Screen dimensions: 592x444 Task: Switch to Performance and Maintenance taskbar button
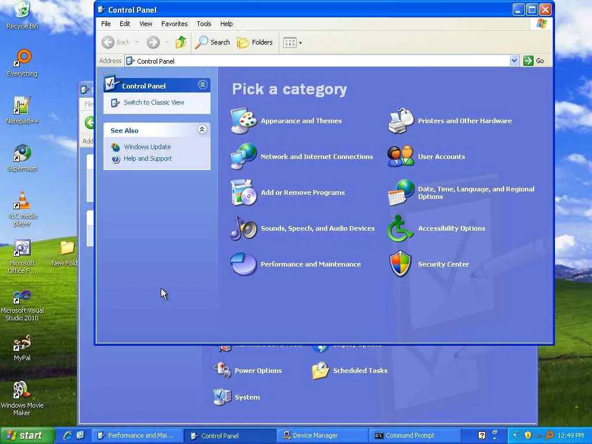point(136,435)
